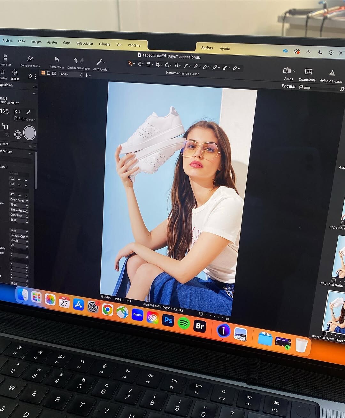Open the Cámara menu
The height and width of the screenshot is (418, 345).
pyautogui.click(x=104, y=44)
